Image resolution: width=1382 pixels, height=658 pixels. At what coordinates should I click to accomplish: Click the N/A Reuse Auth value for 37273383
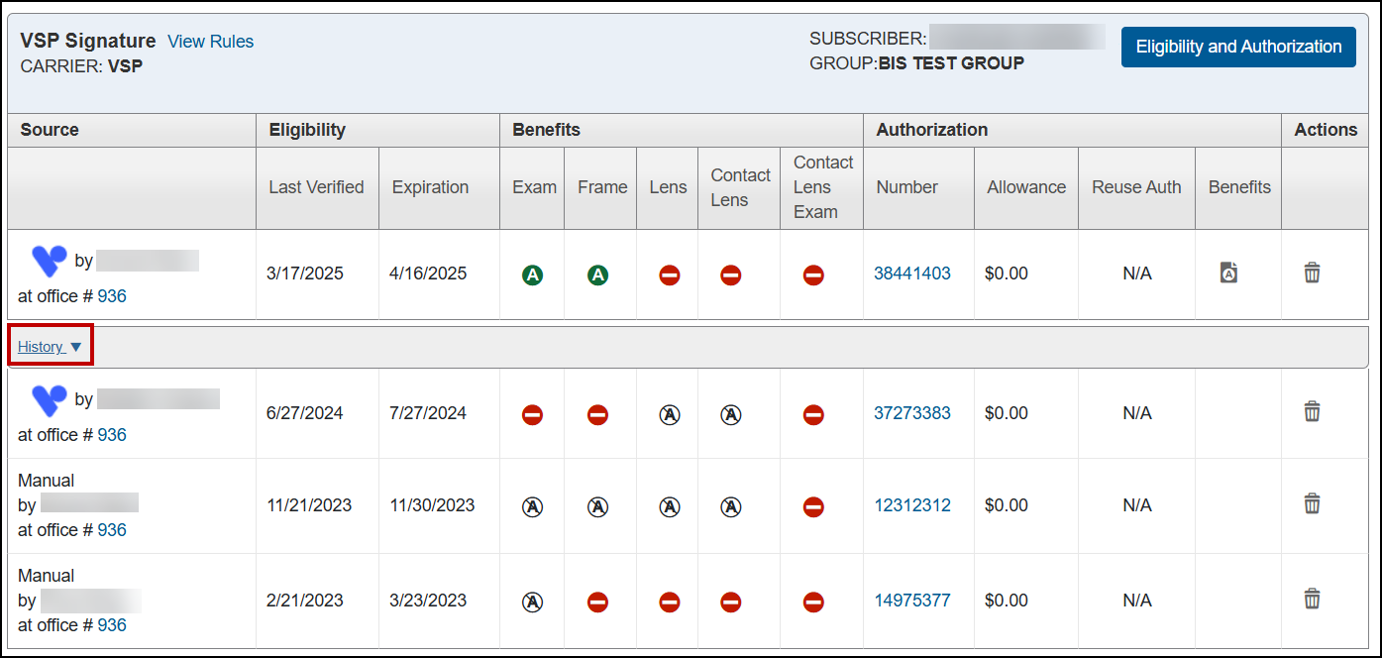1137,413
